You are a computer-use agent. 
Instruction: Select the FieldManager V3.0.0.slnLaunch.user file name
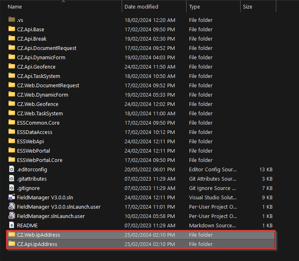coord(59,207)
